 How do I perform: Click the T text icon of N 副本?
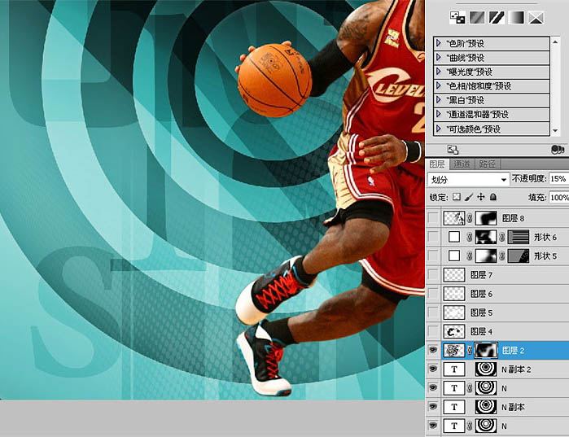[x=454, y=407]
